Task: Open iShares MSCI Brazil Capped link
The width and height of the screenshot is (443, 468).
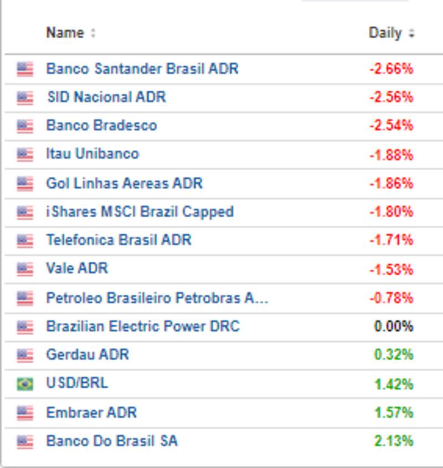Action: pyautogui.click(x=140, y=212)
